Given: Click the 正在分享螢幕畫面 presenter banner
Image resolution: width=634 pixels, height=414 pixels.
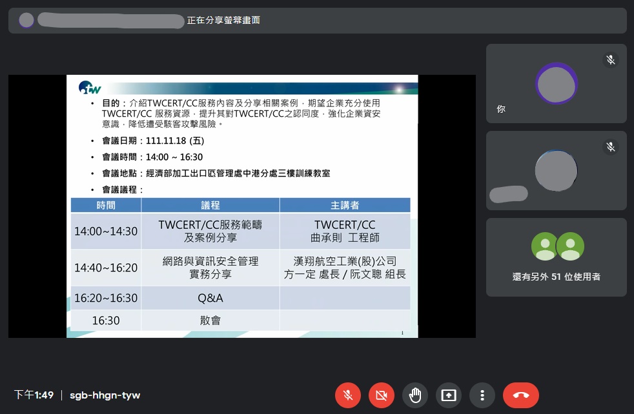Looking at the screenshot, I should coord(223,21).
